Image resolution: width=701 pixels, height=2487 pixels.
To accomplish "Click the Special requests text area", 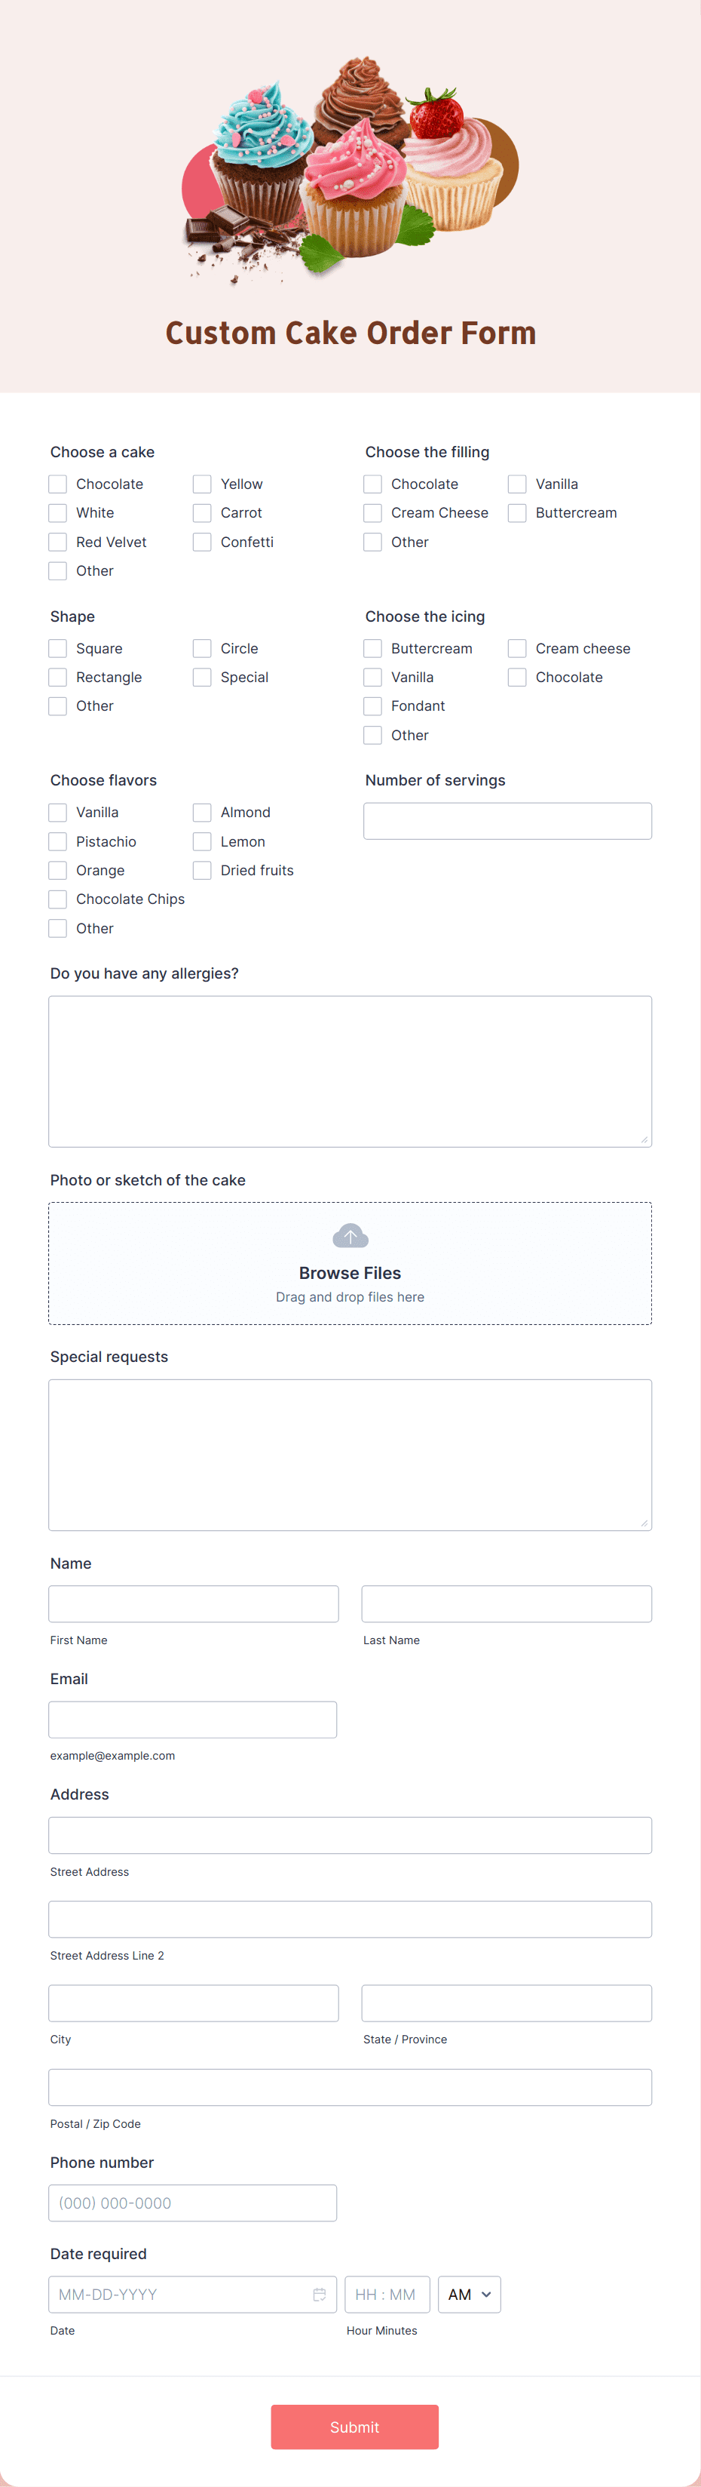I will [350, 1453].
